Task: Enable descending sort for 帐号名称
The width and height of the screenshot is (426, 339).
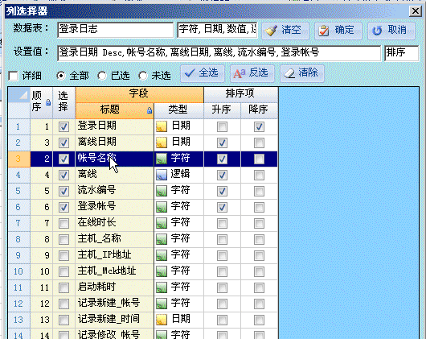Action: 259,159
